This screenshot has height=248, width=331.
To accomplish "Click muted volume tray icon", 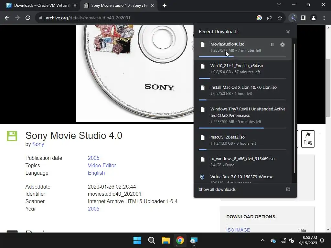I will 292,240.
